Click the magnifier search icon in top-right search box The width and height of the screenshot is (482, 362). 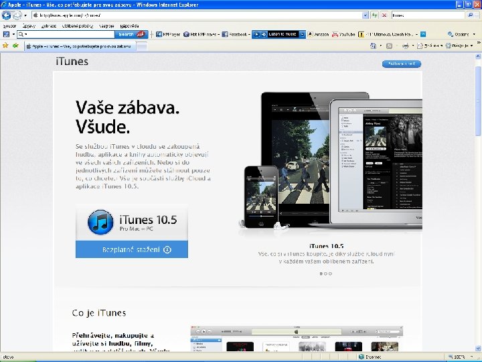tap(471, 15)
